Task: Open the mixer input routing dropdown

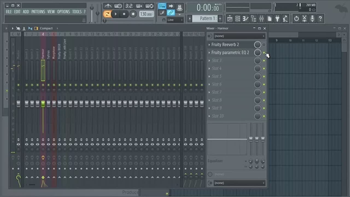Action: (x=239, y=36)
